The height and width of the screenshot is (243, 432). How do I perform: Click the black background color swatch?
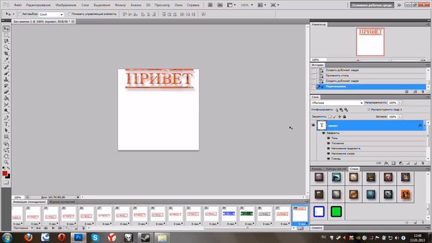[8, 176]
